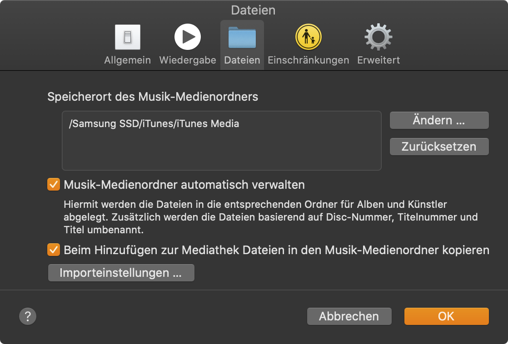Switch to the Allgemein tab label
This screenshot has width=508, height=344.
(x=127, y=60)
